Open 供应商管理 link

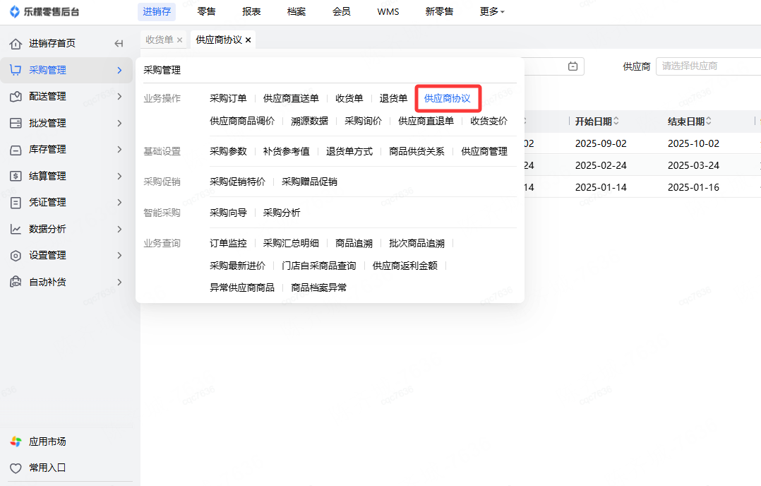[484, 151]
